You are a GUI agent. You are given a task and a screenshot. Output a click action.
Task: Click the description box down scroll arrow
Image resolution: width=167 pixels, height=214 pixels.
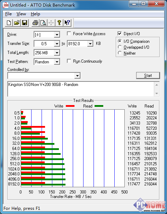click(x=157, y=94)
